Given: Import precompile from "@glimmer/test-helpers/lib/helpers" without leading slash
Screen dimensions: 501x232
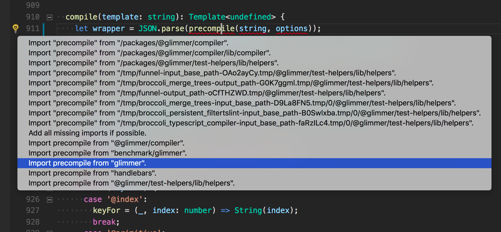Looking at the screenshot, I should [254, 183].
